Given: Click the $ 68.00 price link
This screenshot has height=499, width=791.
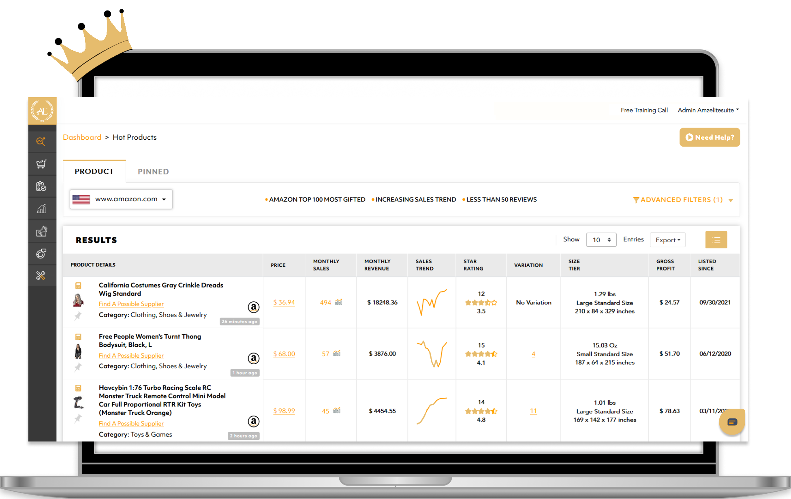Looking at the screenshot, I should (x=284, y=354).
